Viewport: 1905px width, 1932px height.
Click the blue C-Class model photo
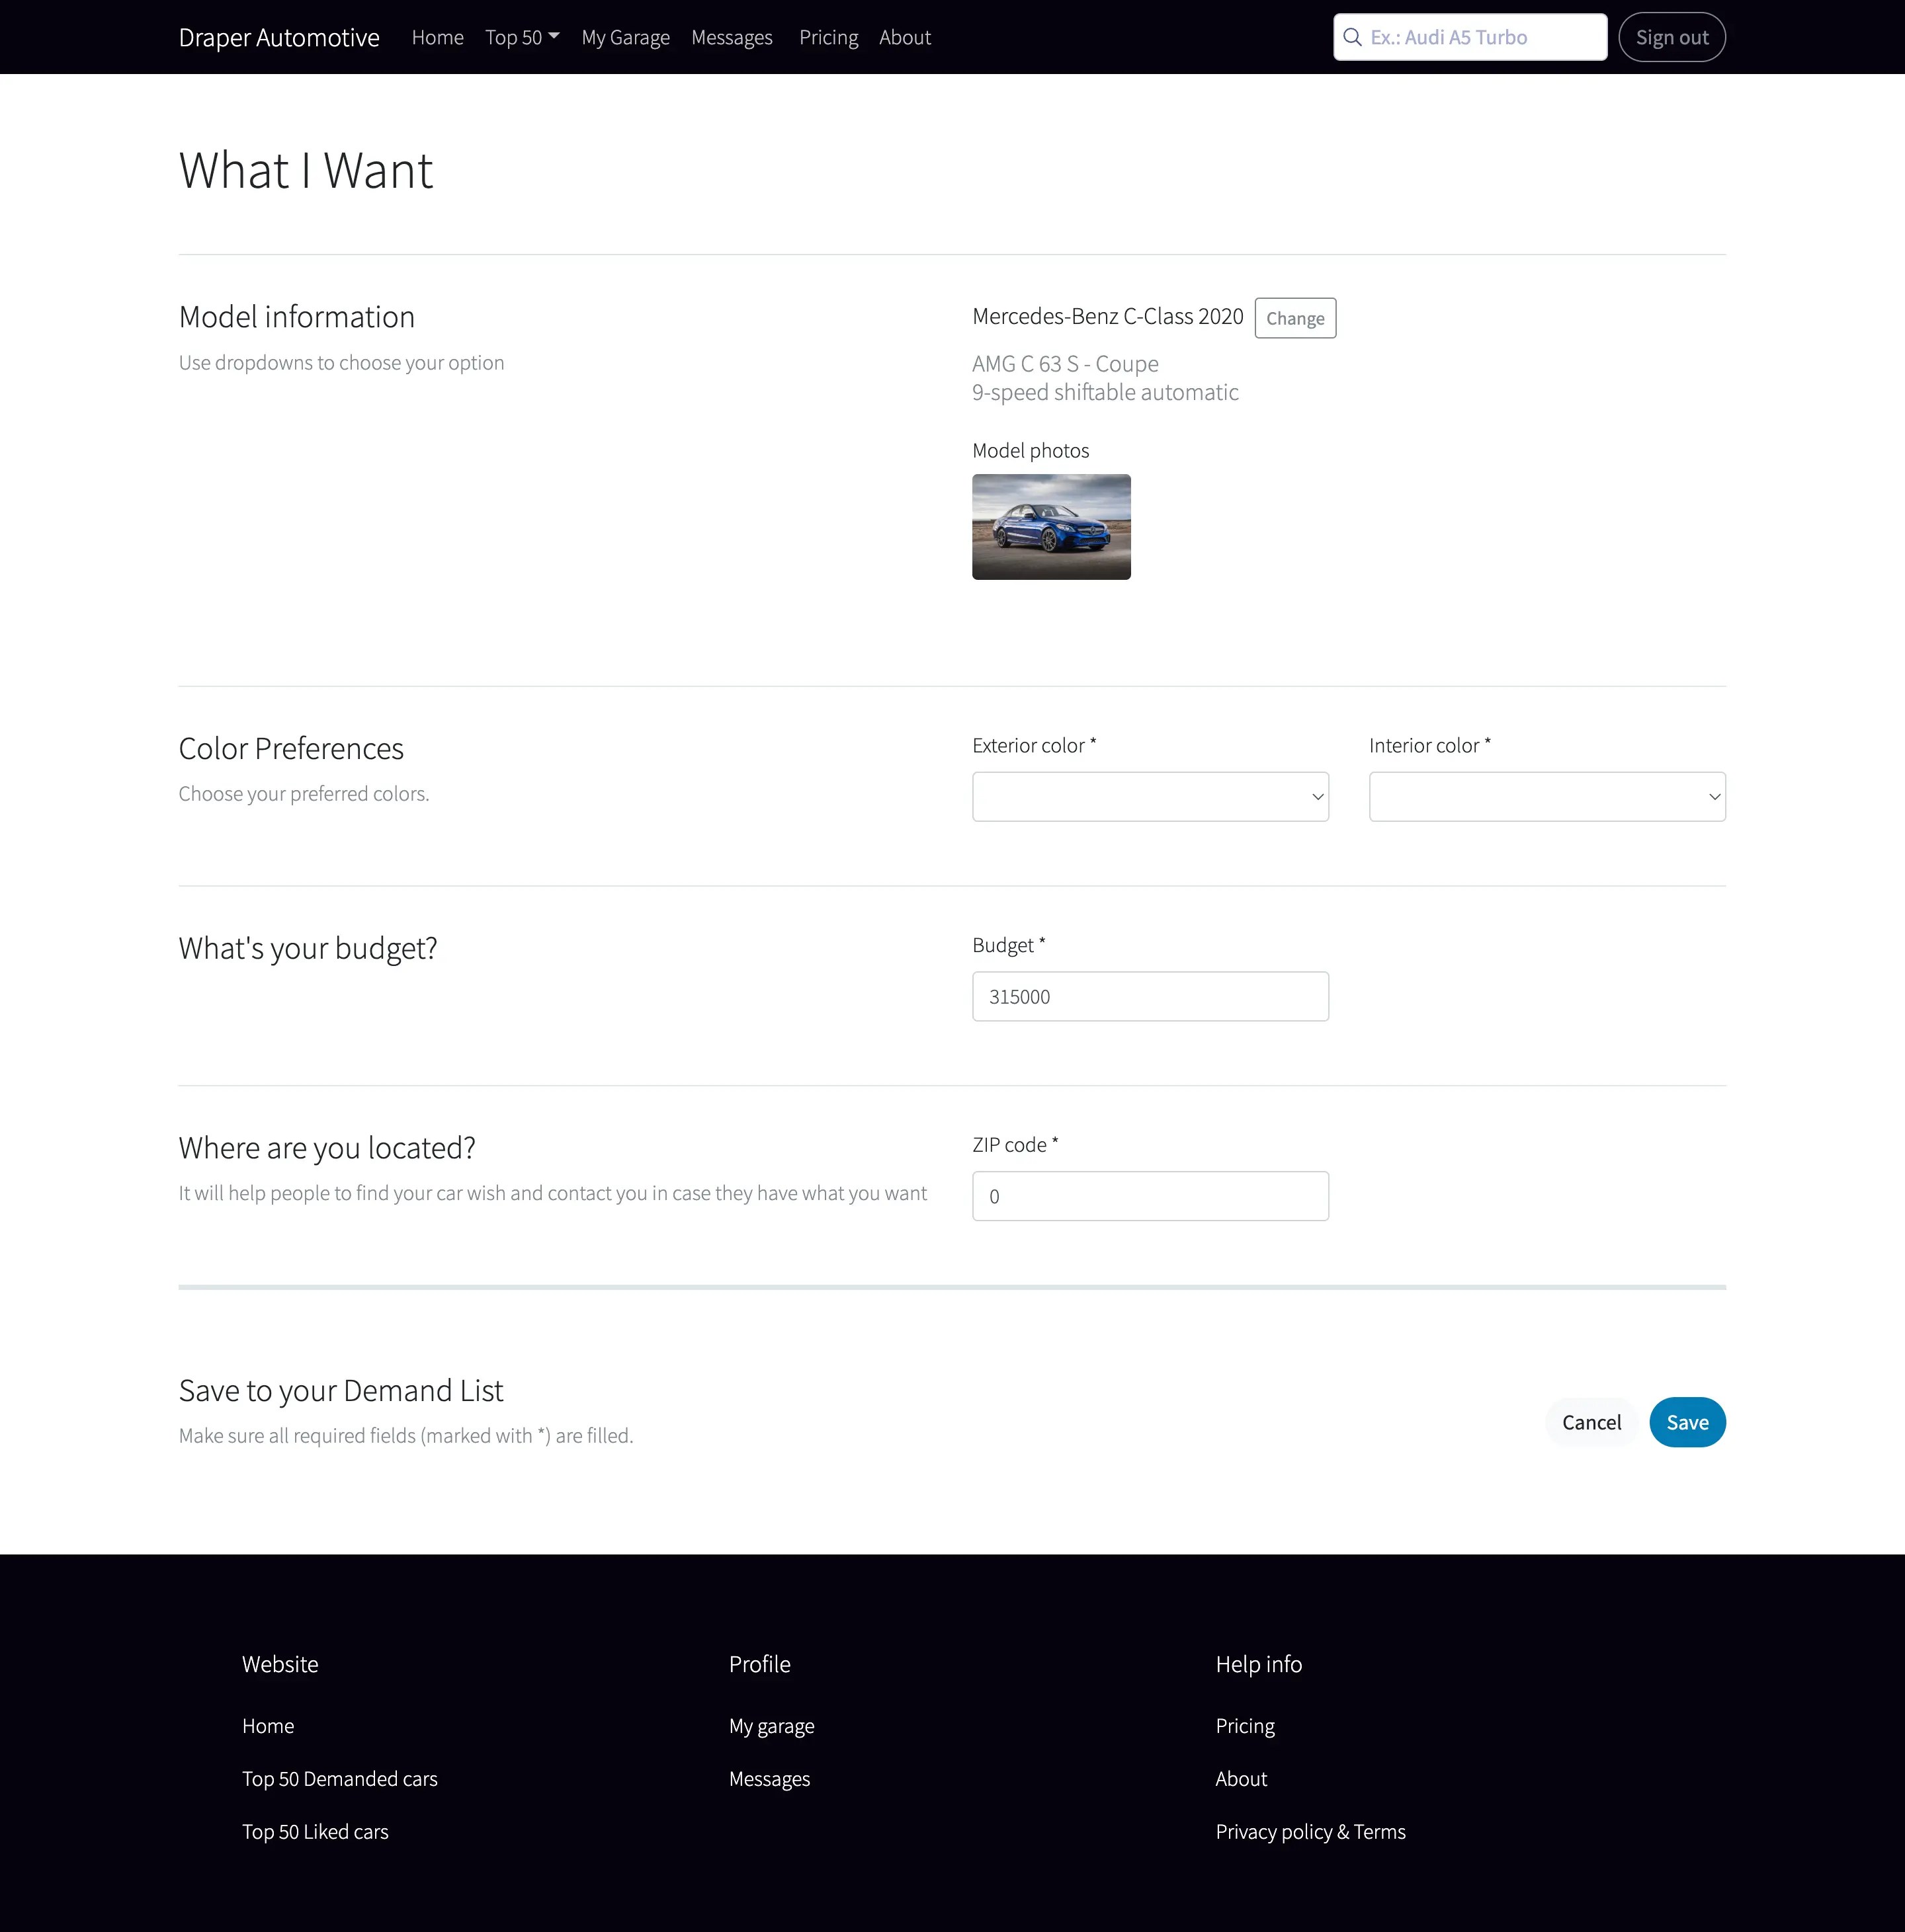pos(1050,527)
